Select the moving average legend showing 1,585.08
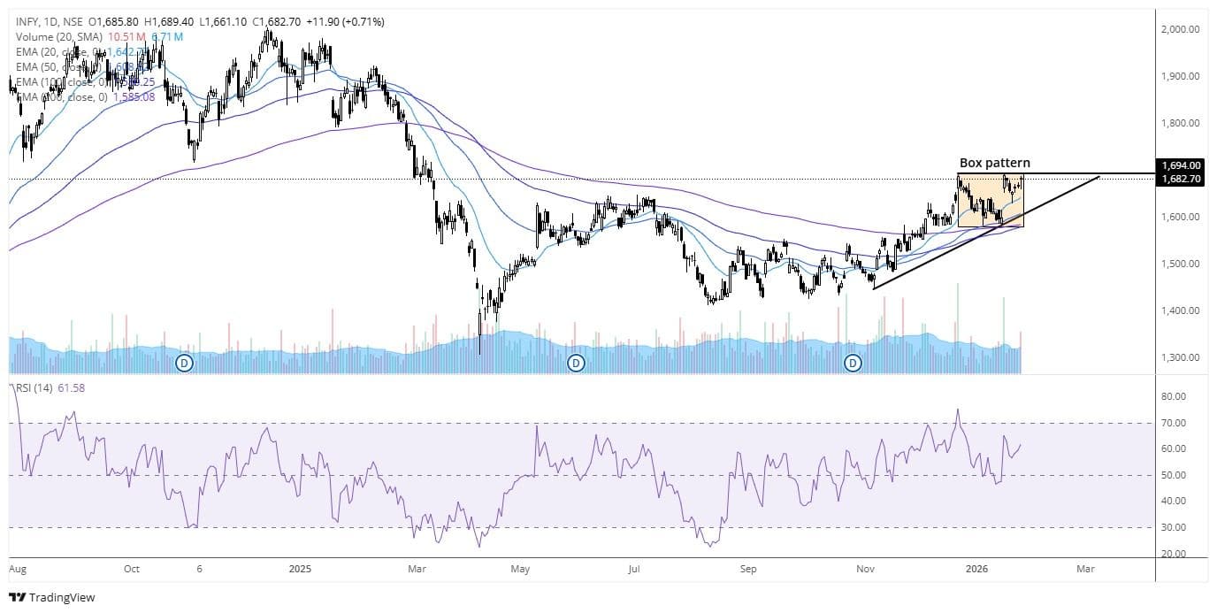The height and width of the screenshot is (613, 1217). 86,97
